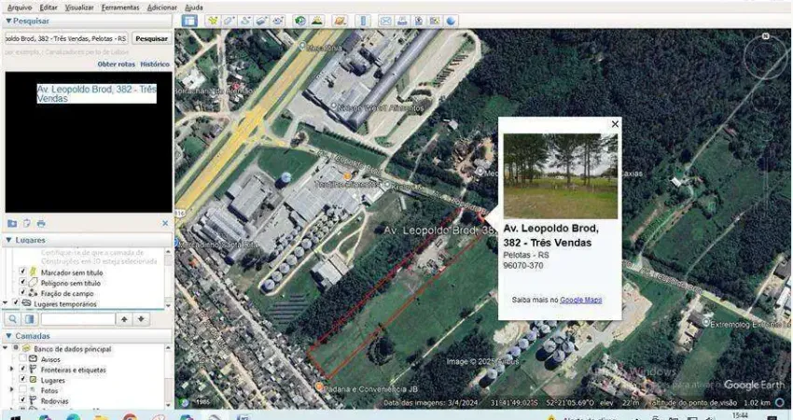
Task: Open the historical imagery clock icon
Action: point(300,21)
